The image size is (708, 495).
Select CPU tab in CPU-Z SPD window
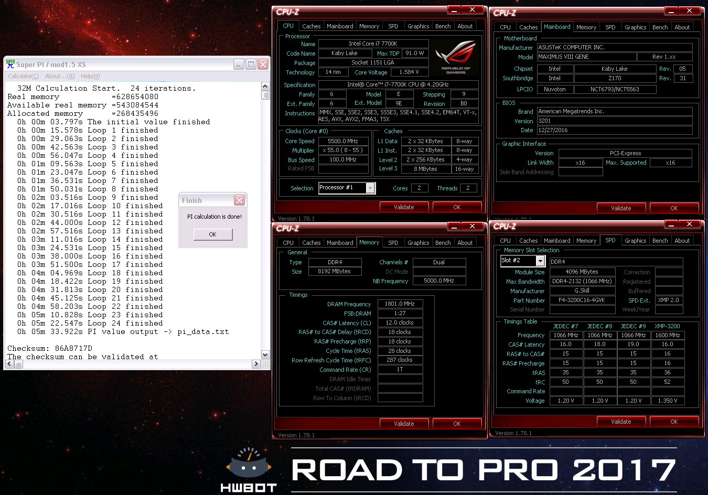click(x=505, y=241)
